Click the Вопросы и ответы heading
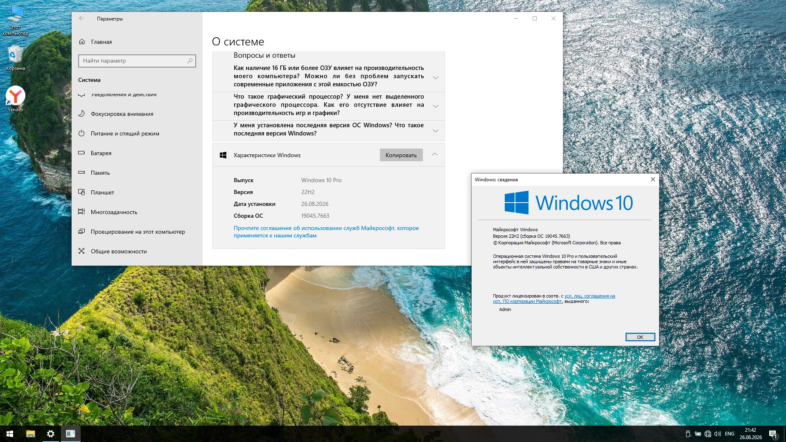Screen dimensions: 786x442 [x=264, y=55]
